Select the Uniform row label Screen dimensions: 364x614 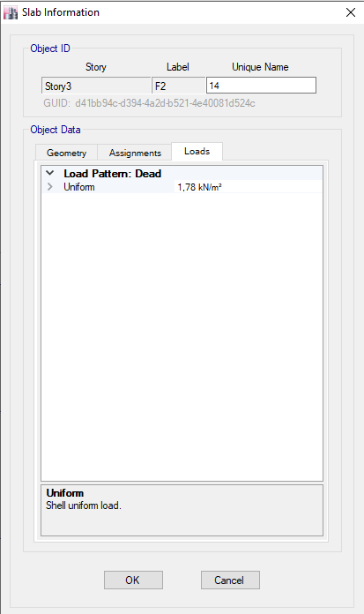tap(79, 187)
